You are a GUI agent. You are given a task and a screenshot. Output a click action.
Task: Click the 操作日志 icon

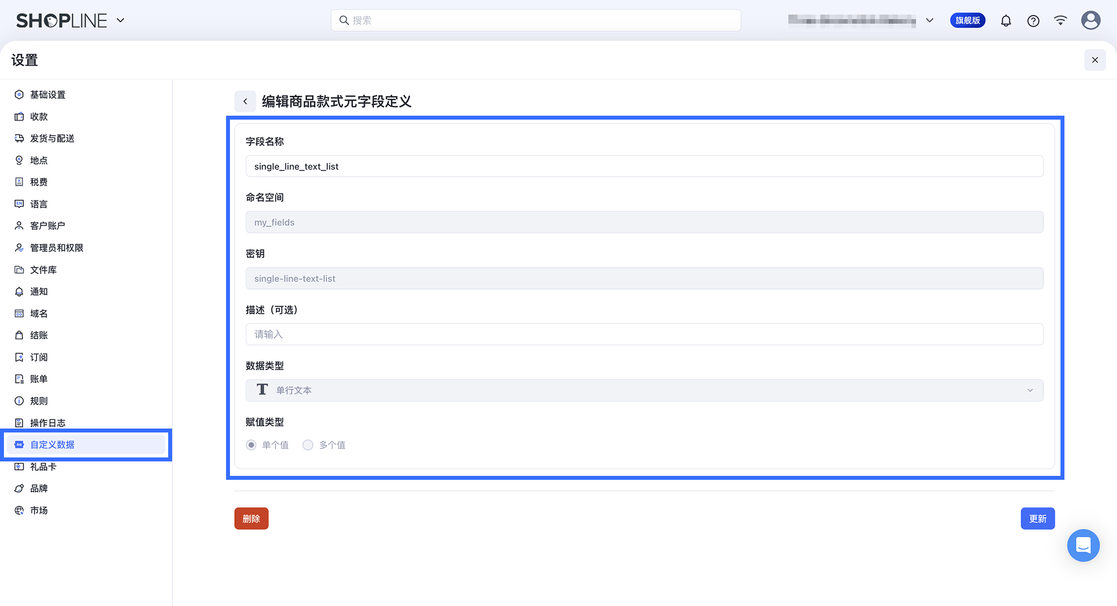coord(19,423)
